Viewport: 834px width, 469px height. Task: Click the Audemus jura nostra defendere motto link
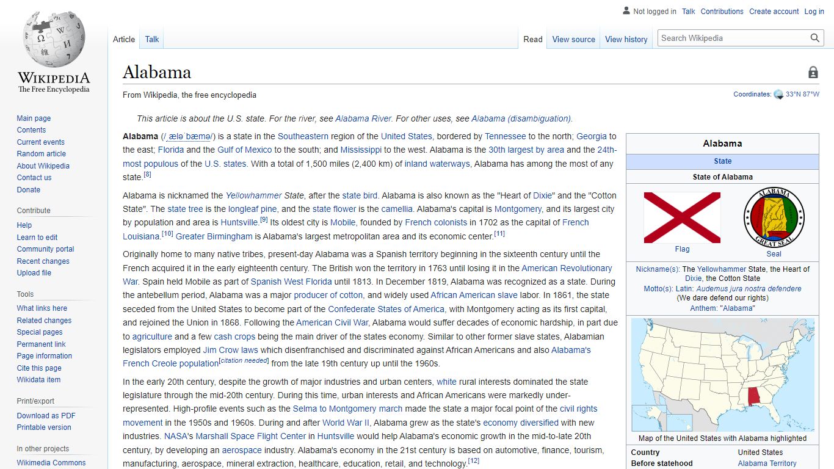click(x=749, y=289)
